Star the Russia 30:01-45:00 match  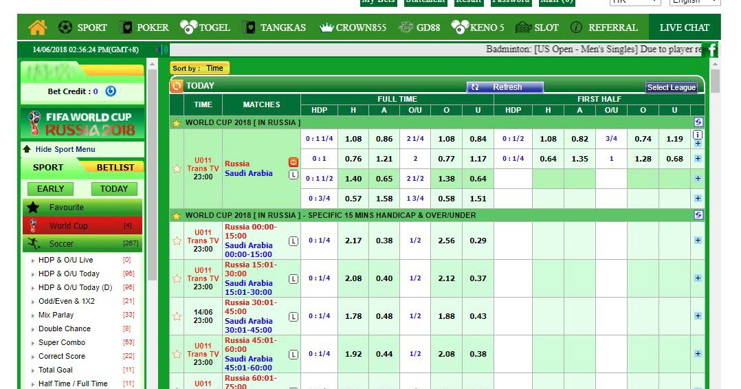pyautogui.click(x=177, y=316)
